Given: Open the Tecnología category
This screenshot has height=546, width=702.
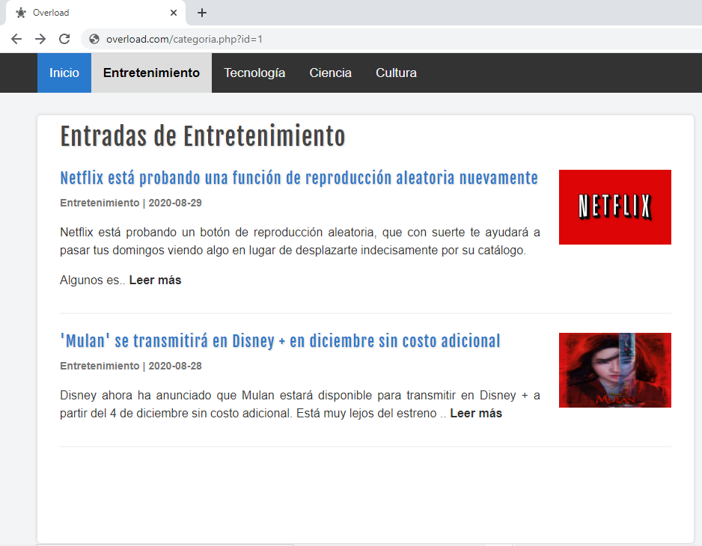Looking at the screenshot, I should [x=254, y=73].
